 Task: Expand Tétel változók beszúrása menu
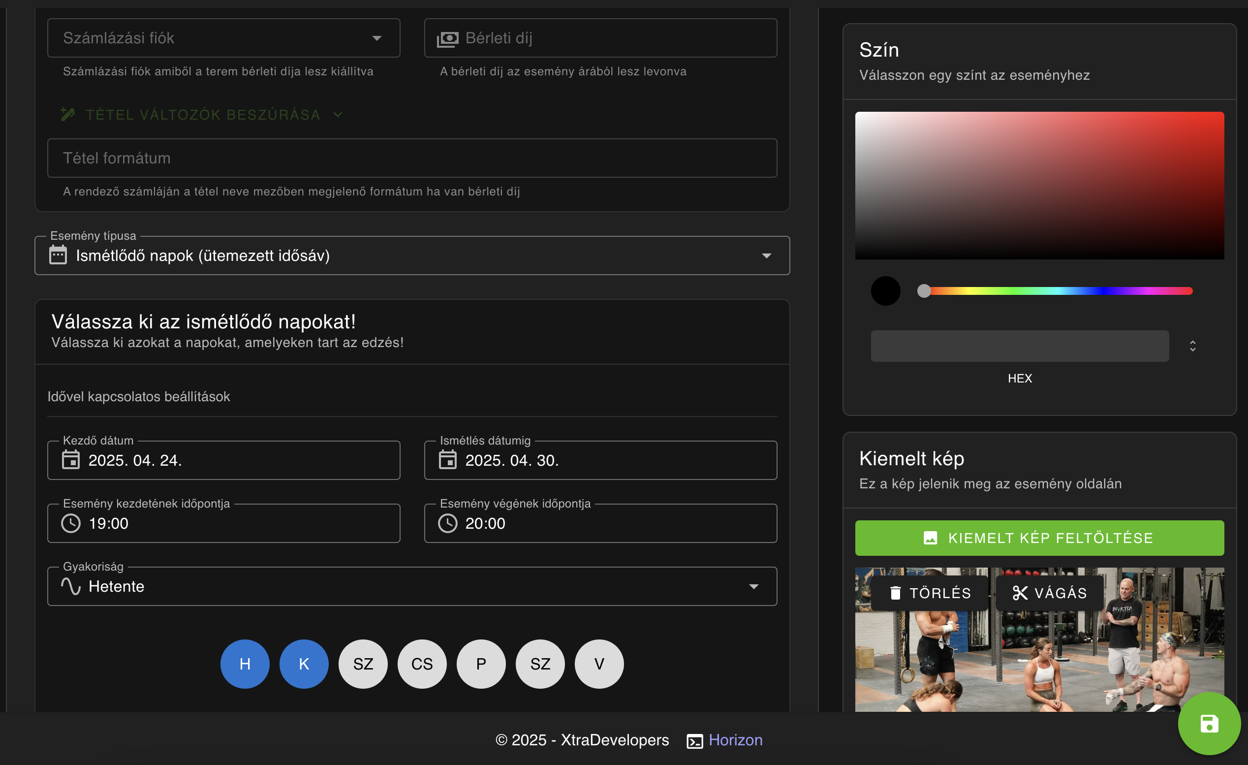(202, 115)
